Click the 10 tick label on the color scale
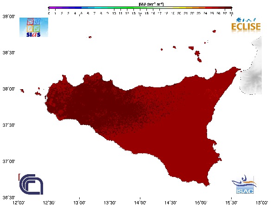The width and height of the screenshot is (278, 209). pyautogui.click(x=114, y=13)
